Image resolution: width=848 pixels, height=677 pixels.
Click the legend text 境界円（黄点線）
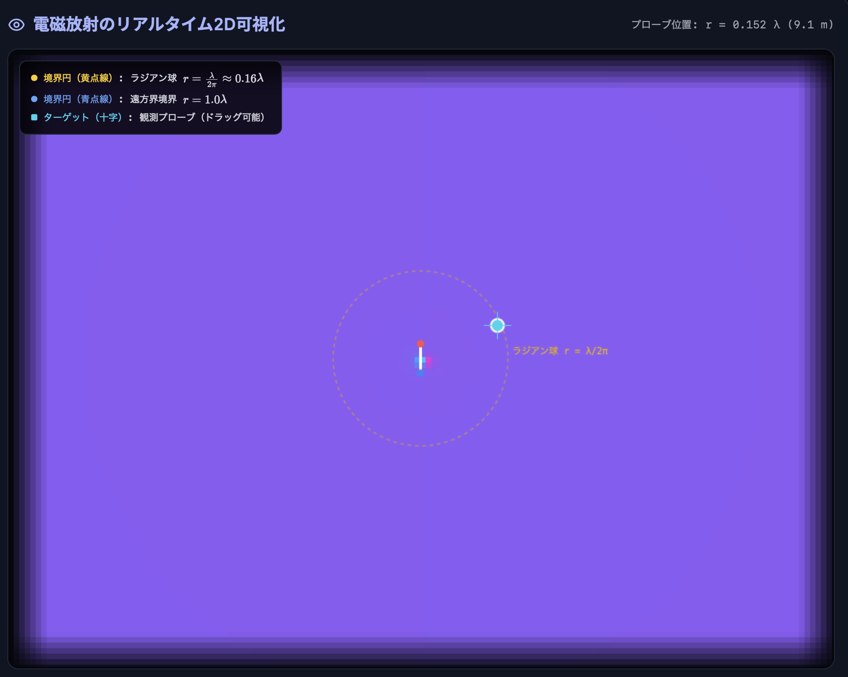[78, 78]
